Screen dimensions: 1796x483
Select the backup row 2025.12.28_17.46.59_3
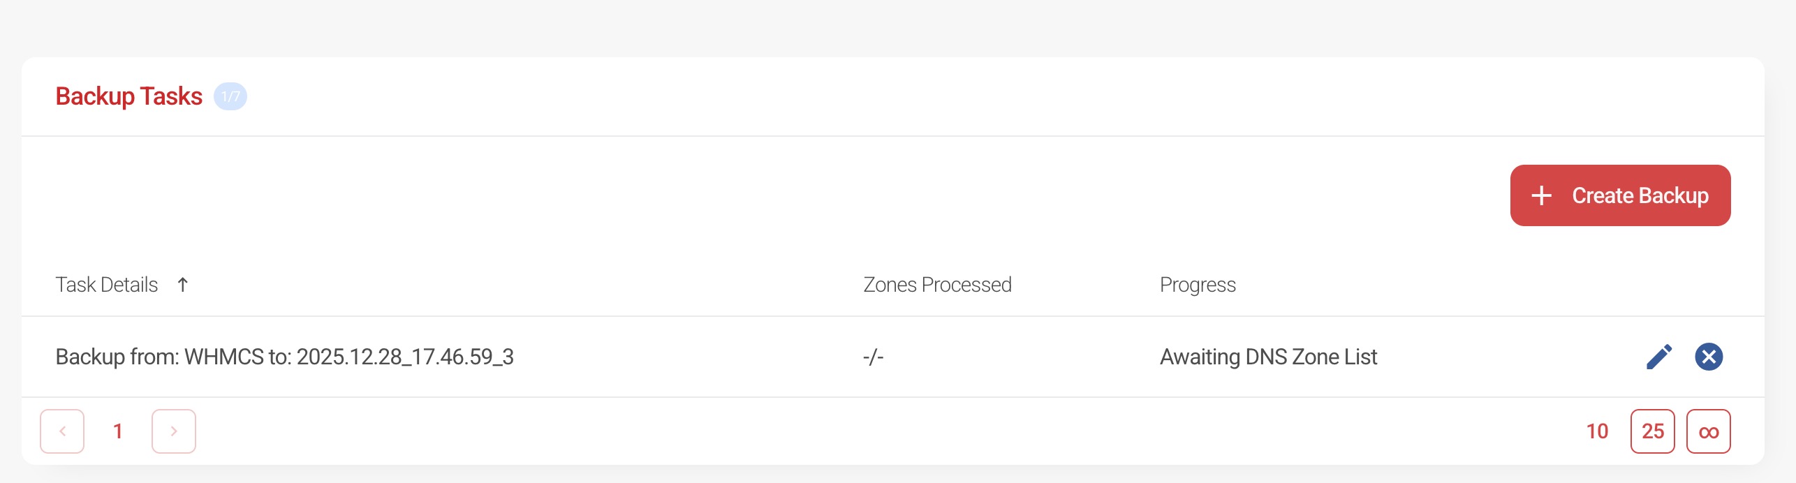(x=284, y=357)
